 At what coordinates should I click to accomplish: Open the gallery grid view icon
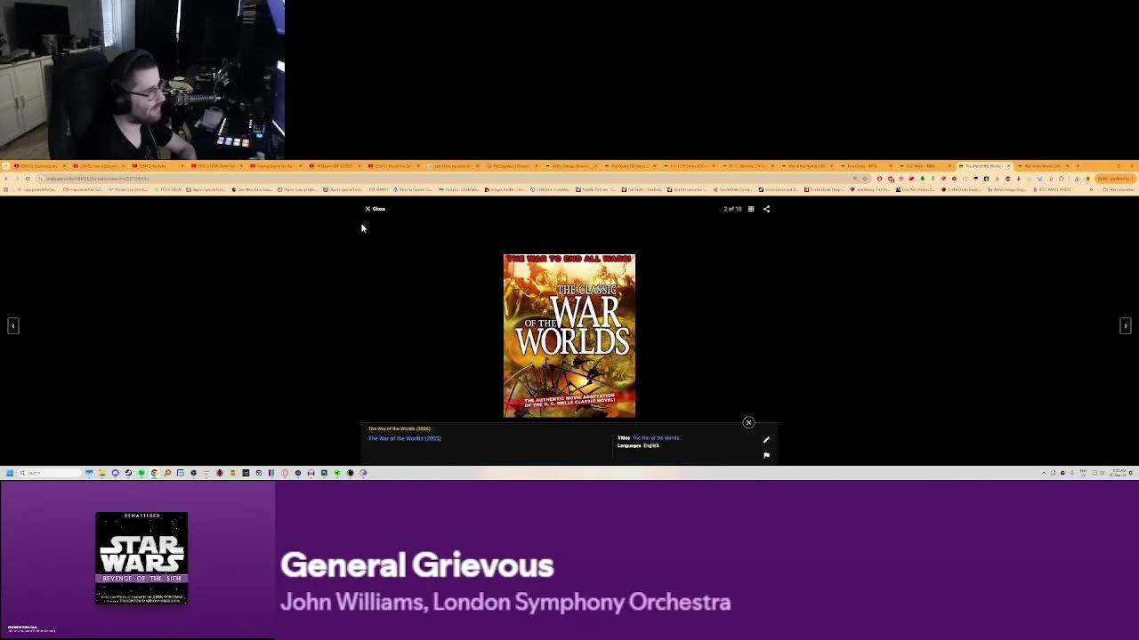click(751, 209)
